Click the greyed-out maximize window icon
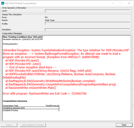The width and height of the screenshot is (134, 128). click(x=121, y=3)
